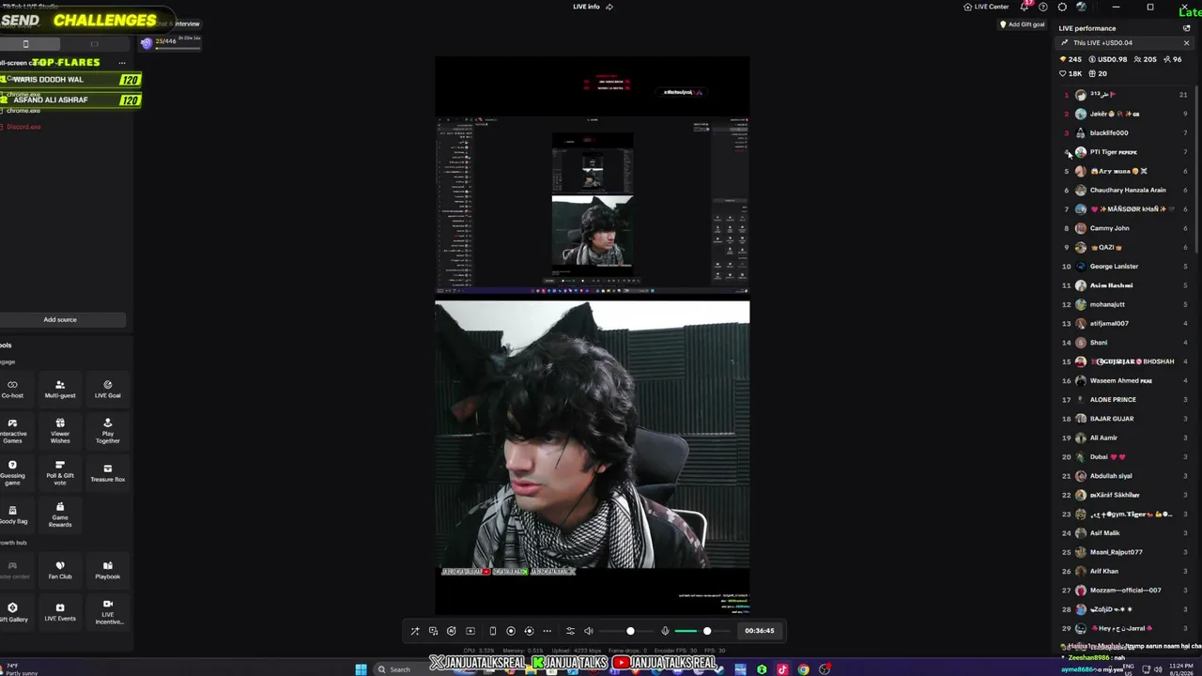
Task: Mute the speaker audio
Action: [589, 631]
